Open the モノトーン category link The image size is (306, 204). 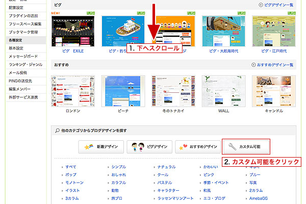[74, 183]
